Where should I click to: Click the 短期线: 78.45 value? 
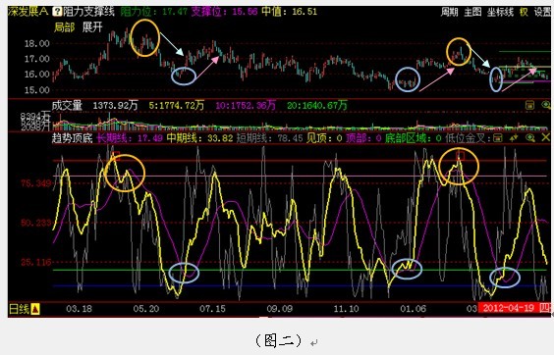[x=270, y=138]
